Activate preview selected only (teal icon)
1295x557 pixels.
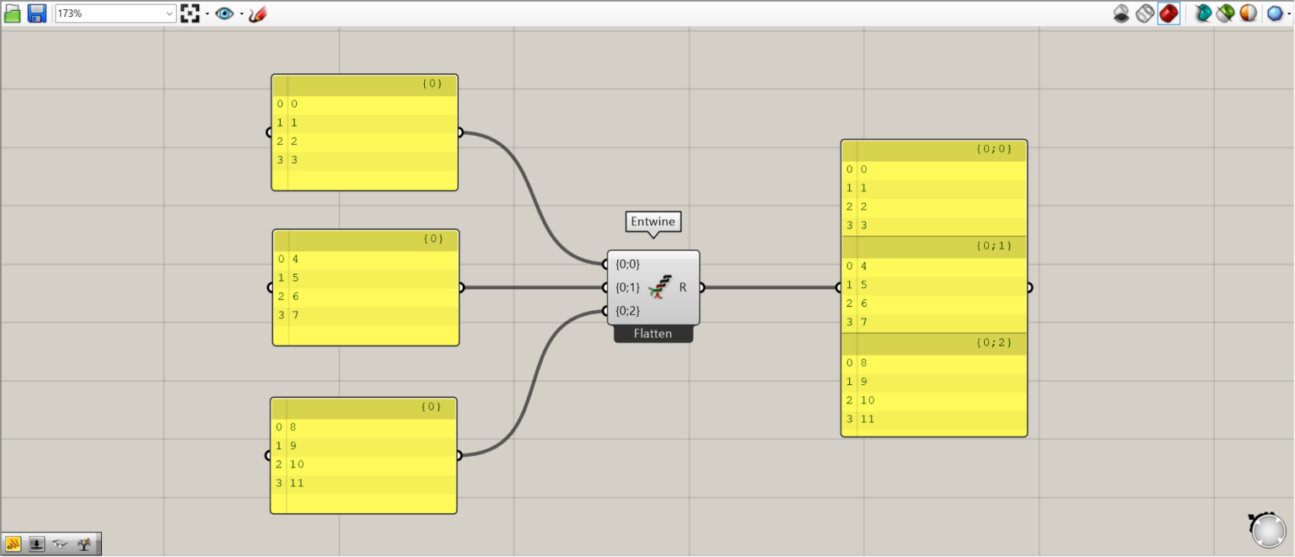1204,13
